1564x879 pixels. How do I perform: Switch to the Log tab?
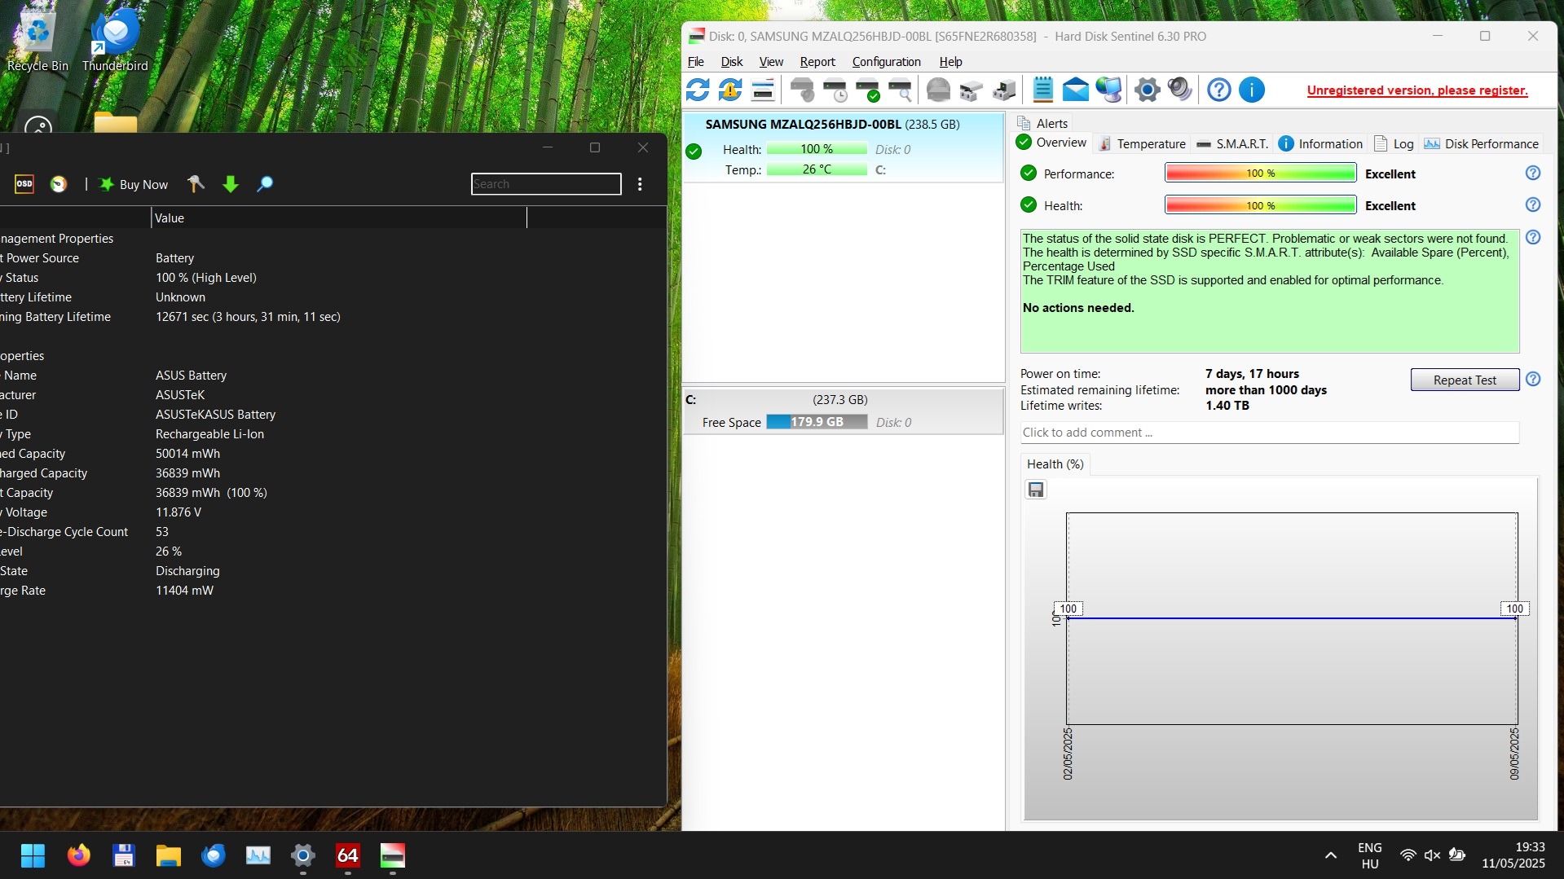pos(1394,144)
